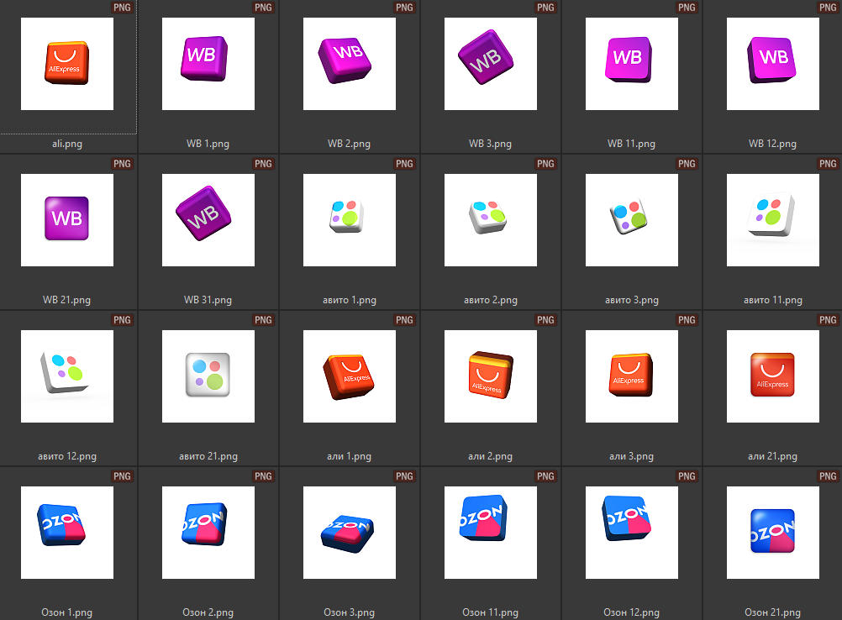Screen dimensions: 842x620
Task: Click the file name "авито 12.png"
Action: pyautogui.click(x=67, y=456)
